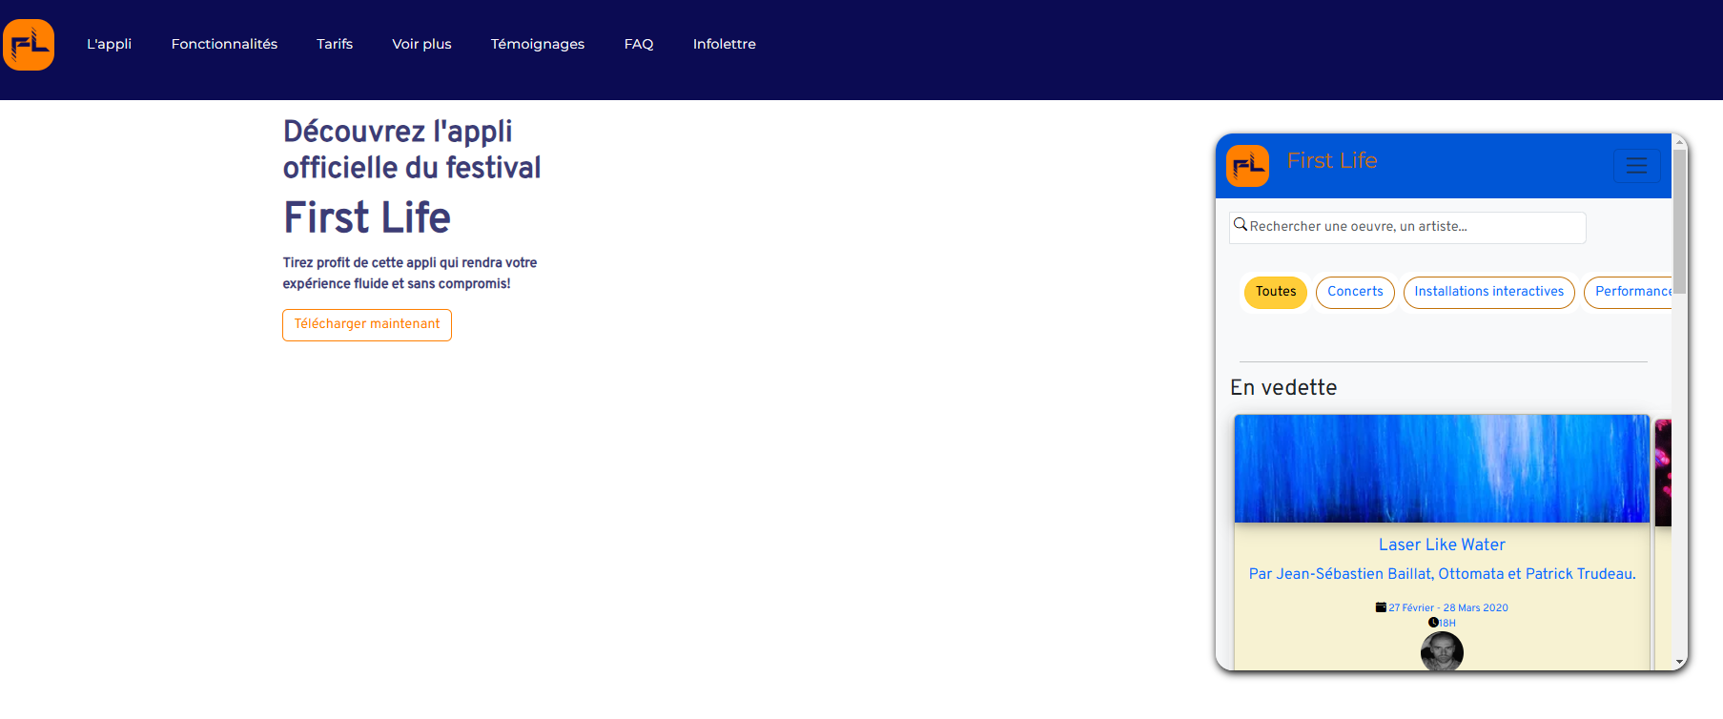Open the Fonctionnalités menu item
The image size is (1723, 719).
pyautogui.click(x=224, y=44)
